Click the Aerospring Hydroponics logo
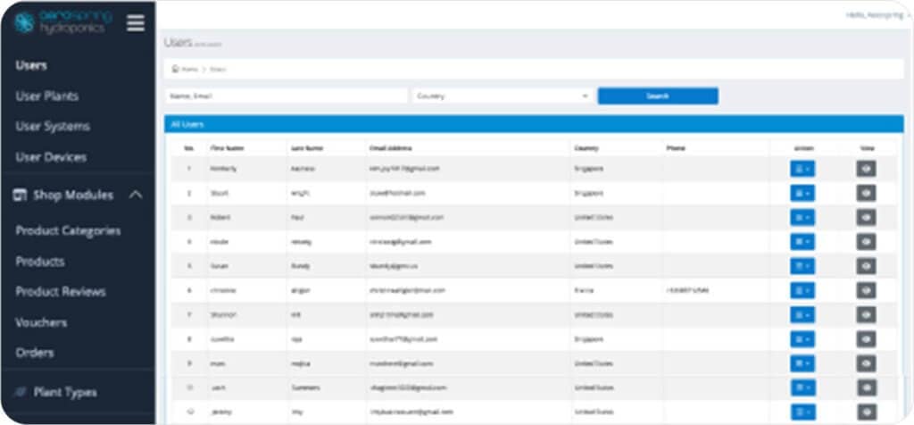The image size is (914, 425). 62,21
